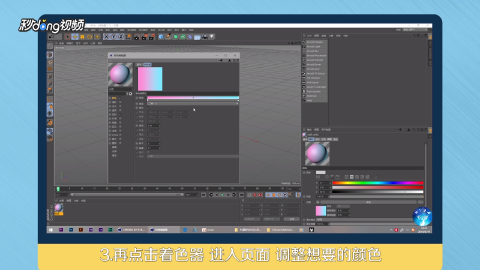Image resolution: width=480 pixels, height=270 pixels.
Task: Click the Value brightness slider in Attributes
Action: coord(378,191)
